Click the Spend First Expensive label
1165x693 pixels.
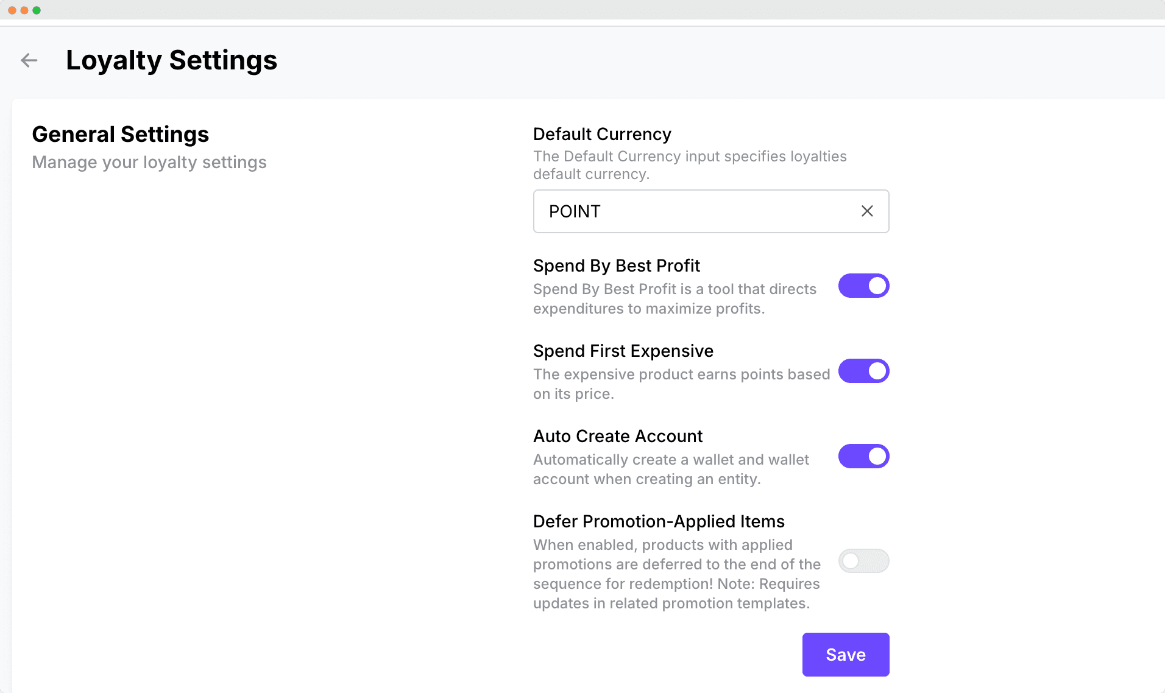(x=623, y=351)
